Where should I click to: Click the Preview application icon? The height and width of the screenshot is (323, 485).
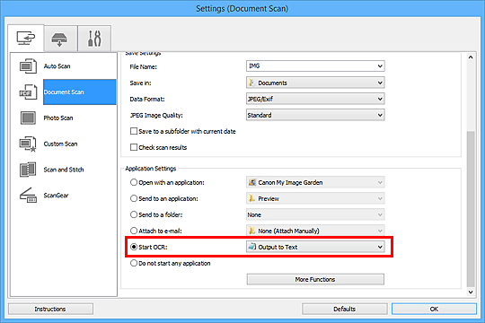252,198
